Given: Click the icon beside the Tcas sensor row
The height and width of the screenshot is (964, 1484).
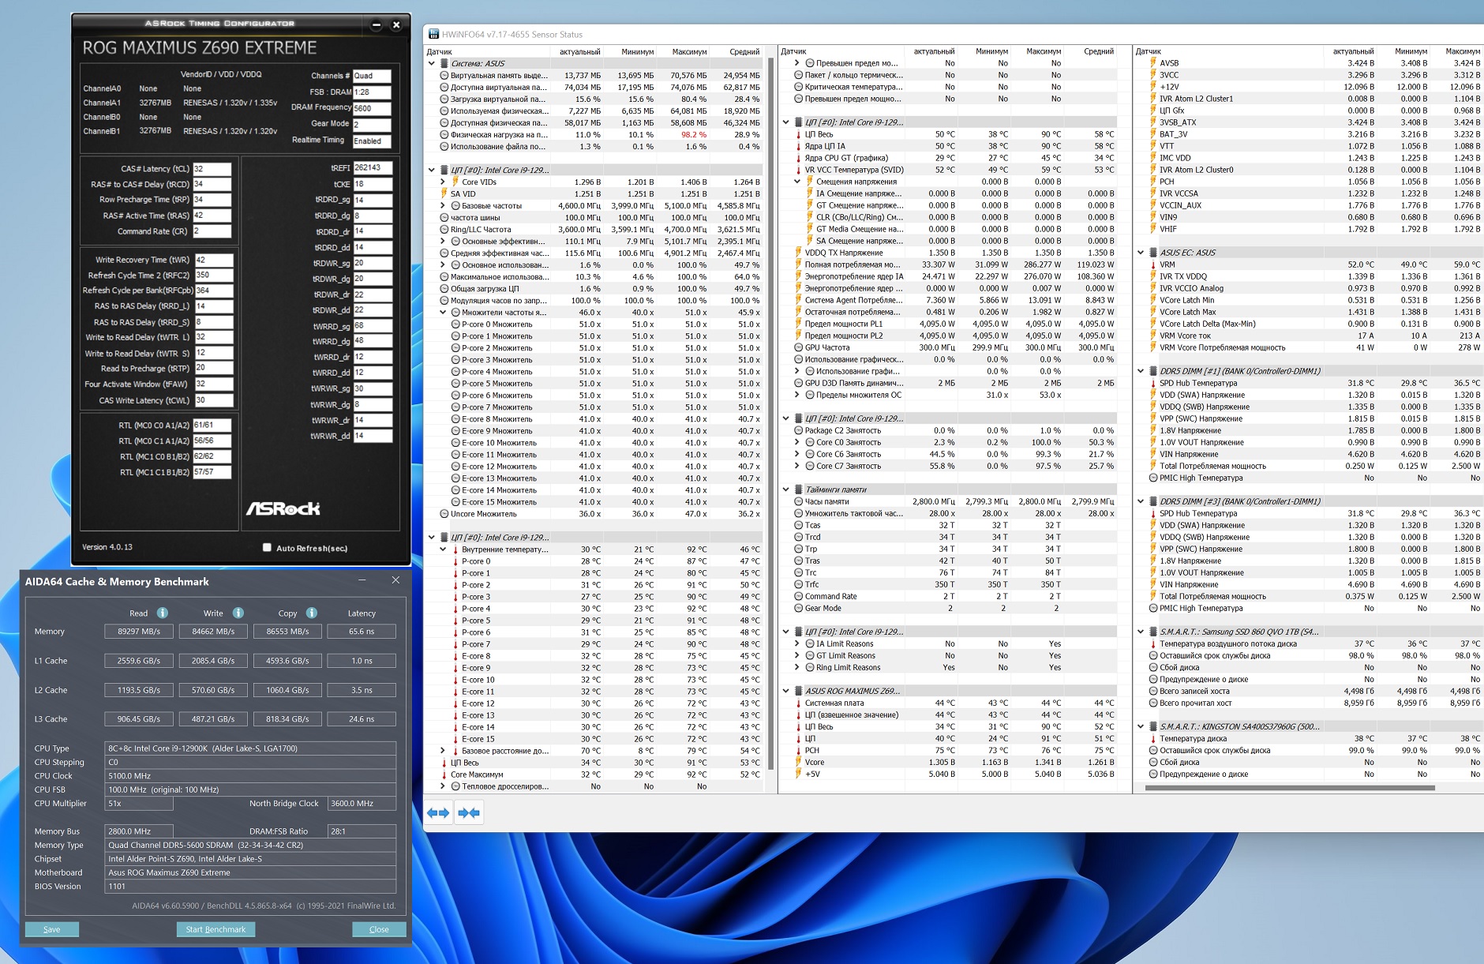Looking at the screenshot, I should (798, 525).
